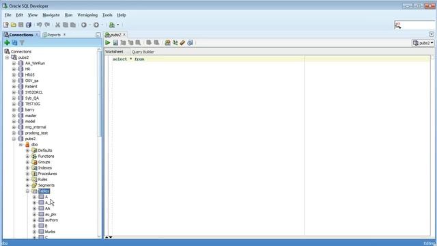Expand the AA_WinRun database node

point(14,64)
